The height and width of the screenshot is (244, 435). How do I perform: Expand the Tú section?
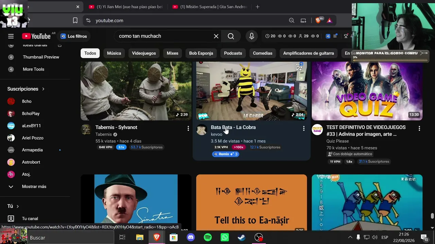point(13,206)
